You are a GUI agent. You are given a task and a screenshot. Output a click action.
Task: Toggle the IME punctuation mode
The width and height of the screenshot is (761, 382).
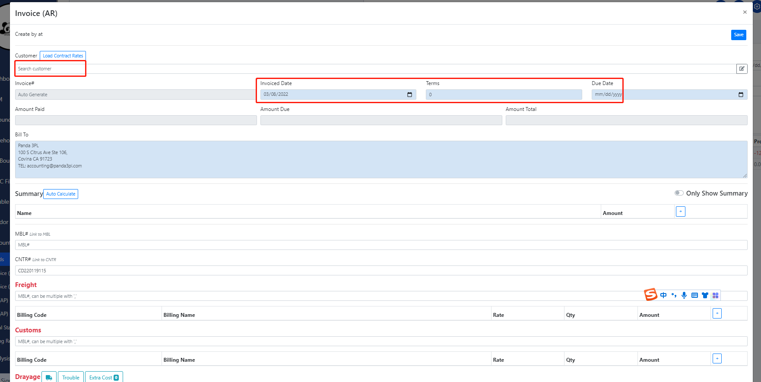point(674,295)
